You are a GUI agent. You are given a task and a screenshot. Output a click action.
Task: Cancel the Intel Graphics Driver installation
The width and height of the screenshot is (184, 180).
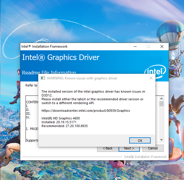pos(153,148)
